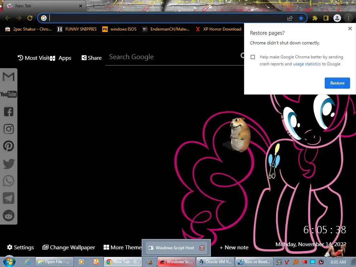Click the Restore button

pos(337,83)
